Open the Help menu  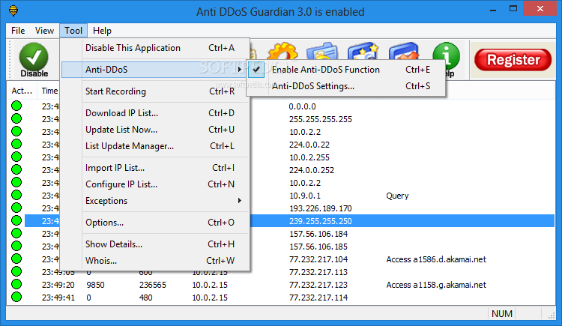click(102, 31)
